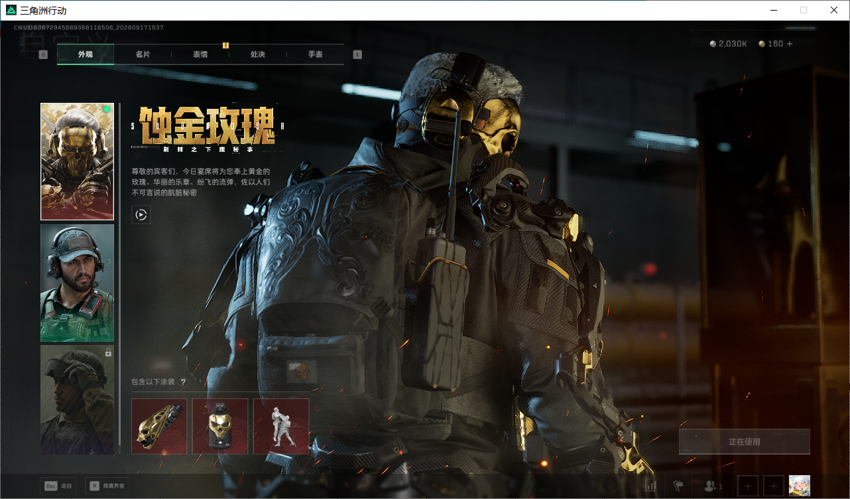Go to the 处决 tab
Image resolution: width=850 pixels, height=499 pixels.
coord(258,54)
